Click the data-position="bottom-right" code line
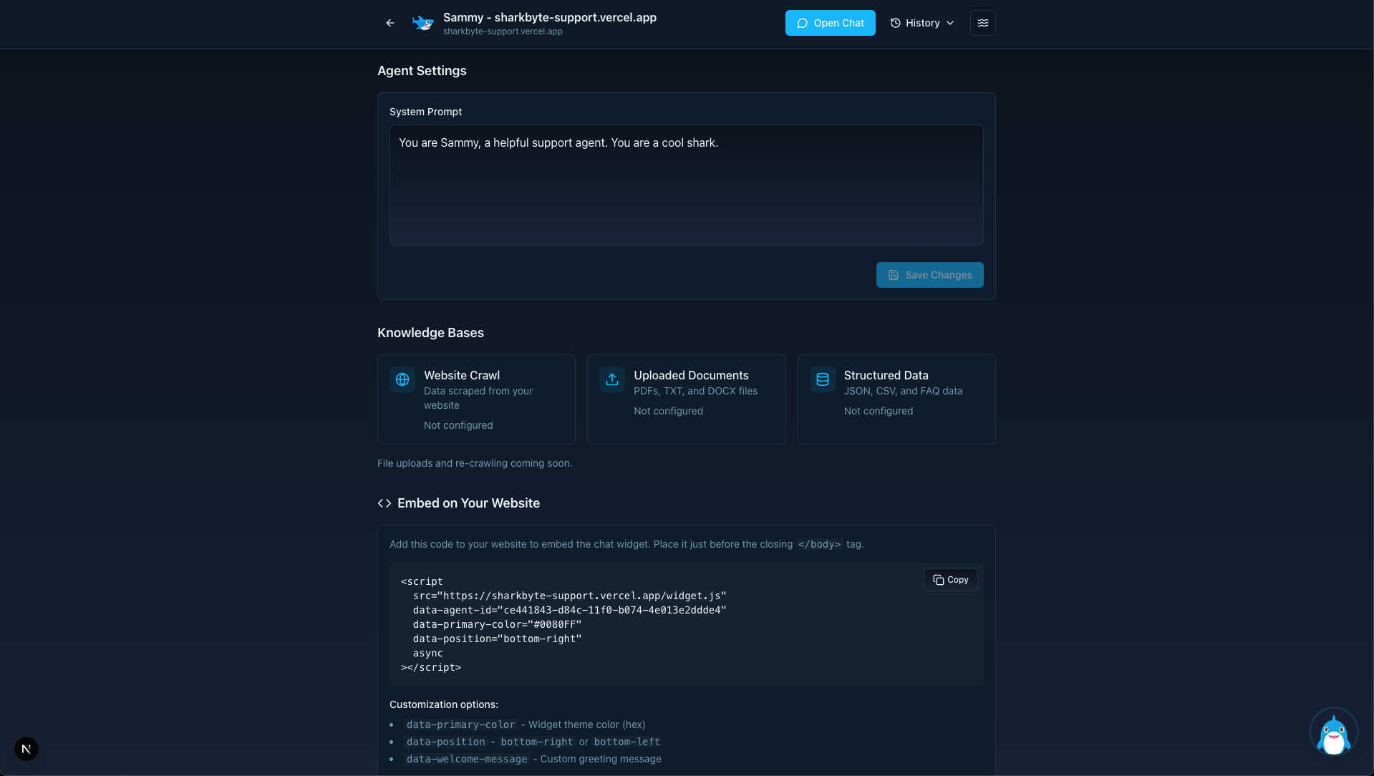Image resolution: width=1374 pixels, height=776 pixels. click(x=497, y=639)
